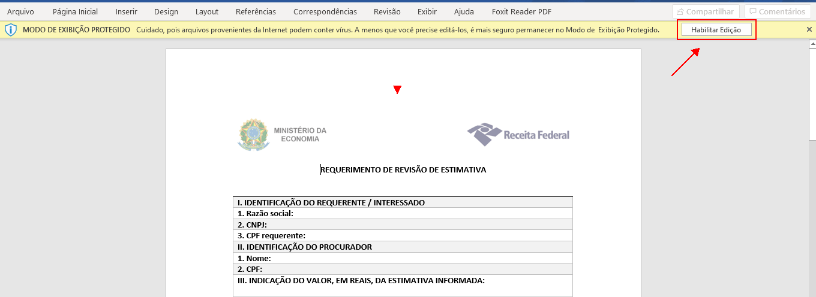Click the Protected View shield info icon

(x=10, y=30)
